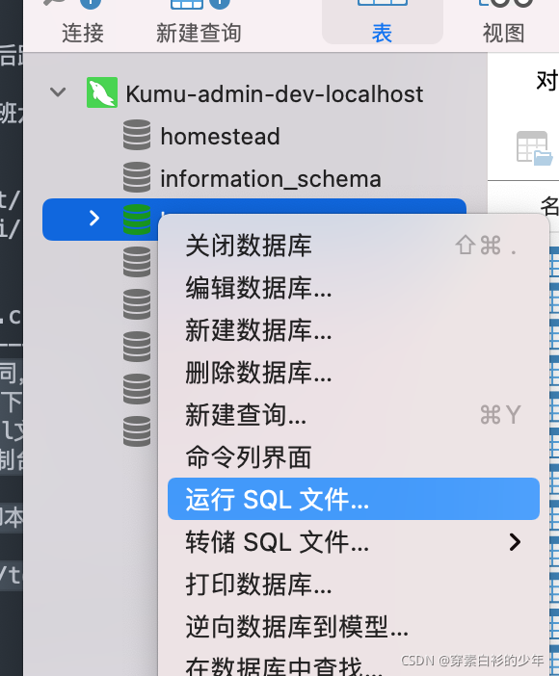The height and width of the screenshot is (676, 559).
Task: Open 命令列界面 from context menu
Action: [354, 457]
